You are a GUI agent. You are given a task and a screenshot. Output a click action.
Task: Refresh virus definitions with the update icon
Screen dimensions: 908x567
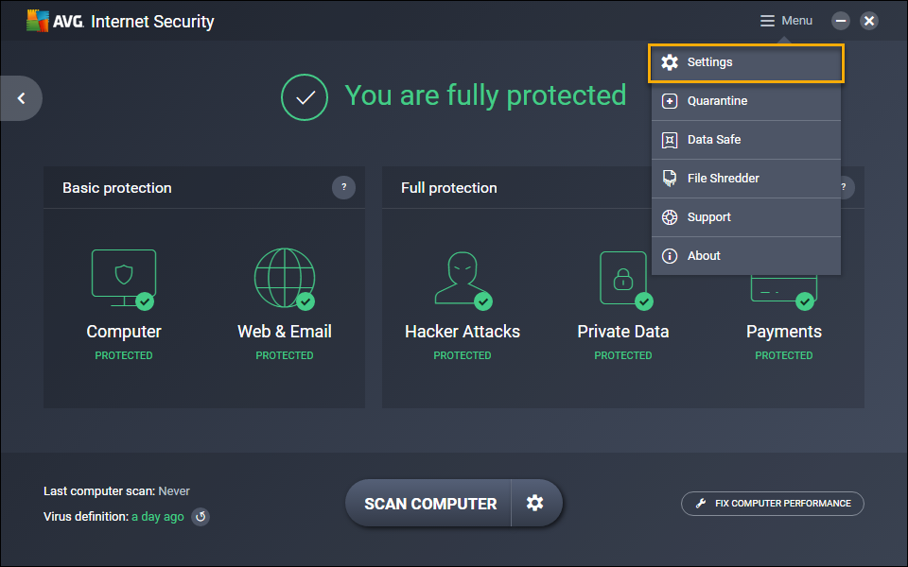pos(201,517)
